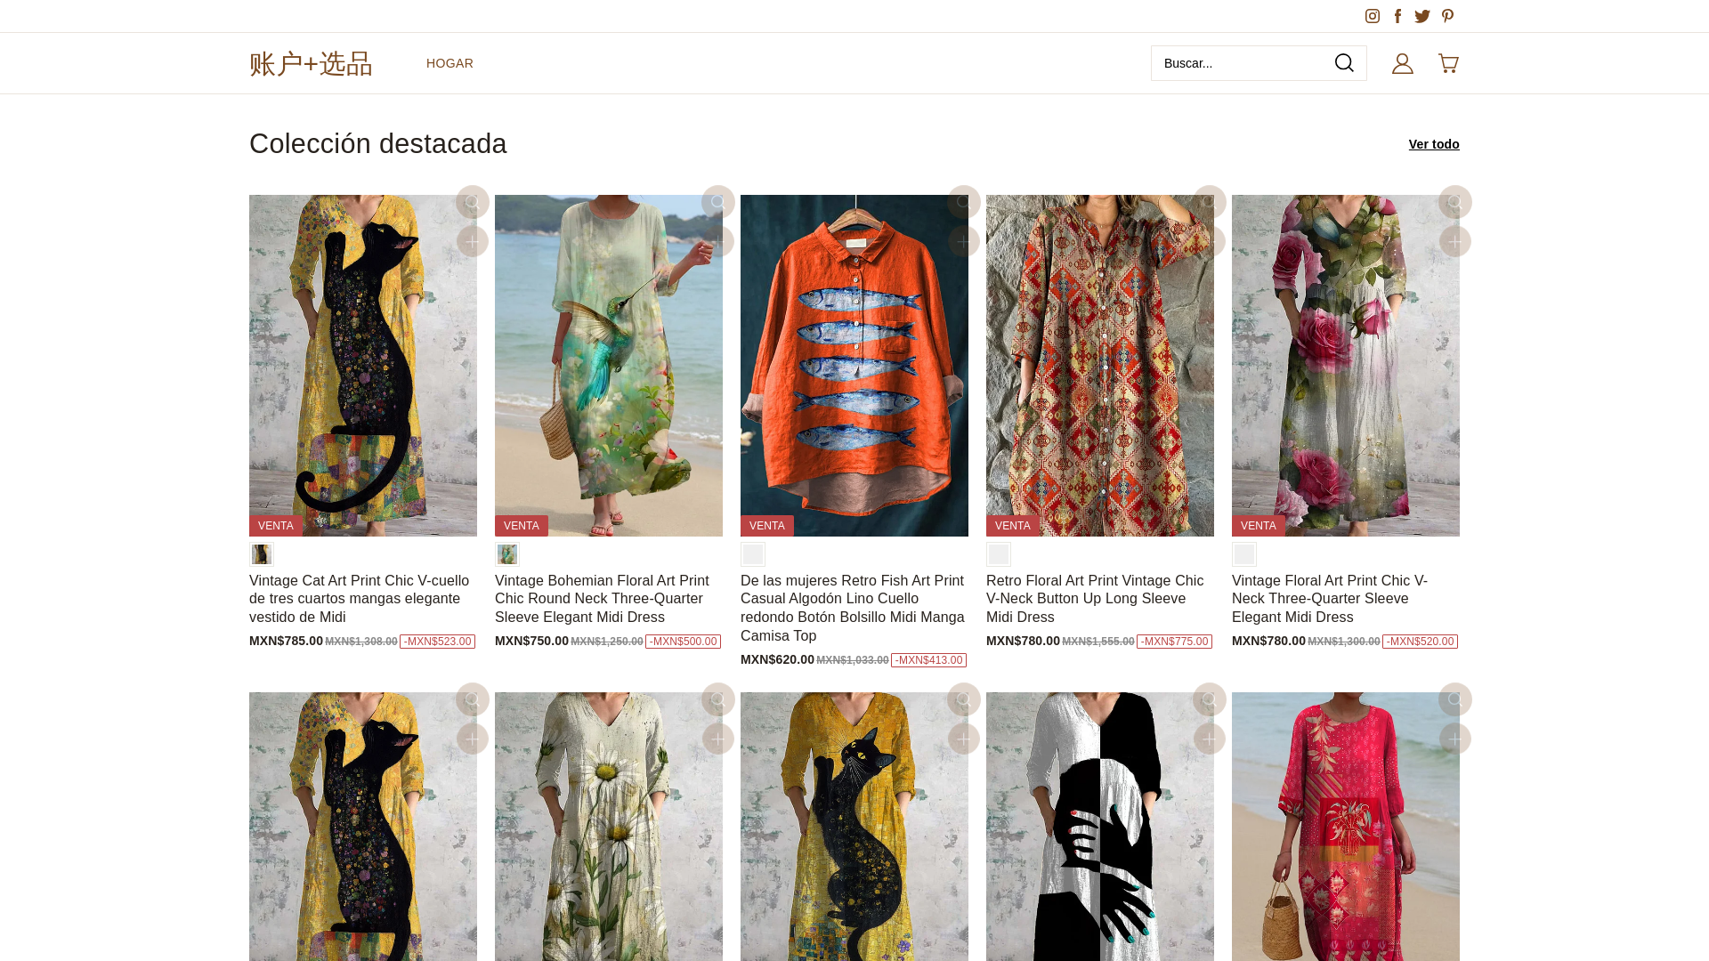Add Vintage Floral rose dress via plus icon
1709x961 pixels.
pyautogui.click(x=1455, y=241)
